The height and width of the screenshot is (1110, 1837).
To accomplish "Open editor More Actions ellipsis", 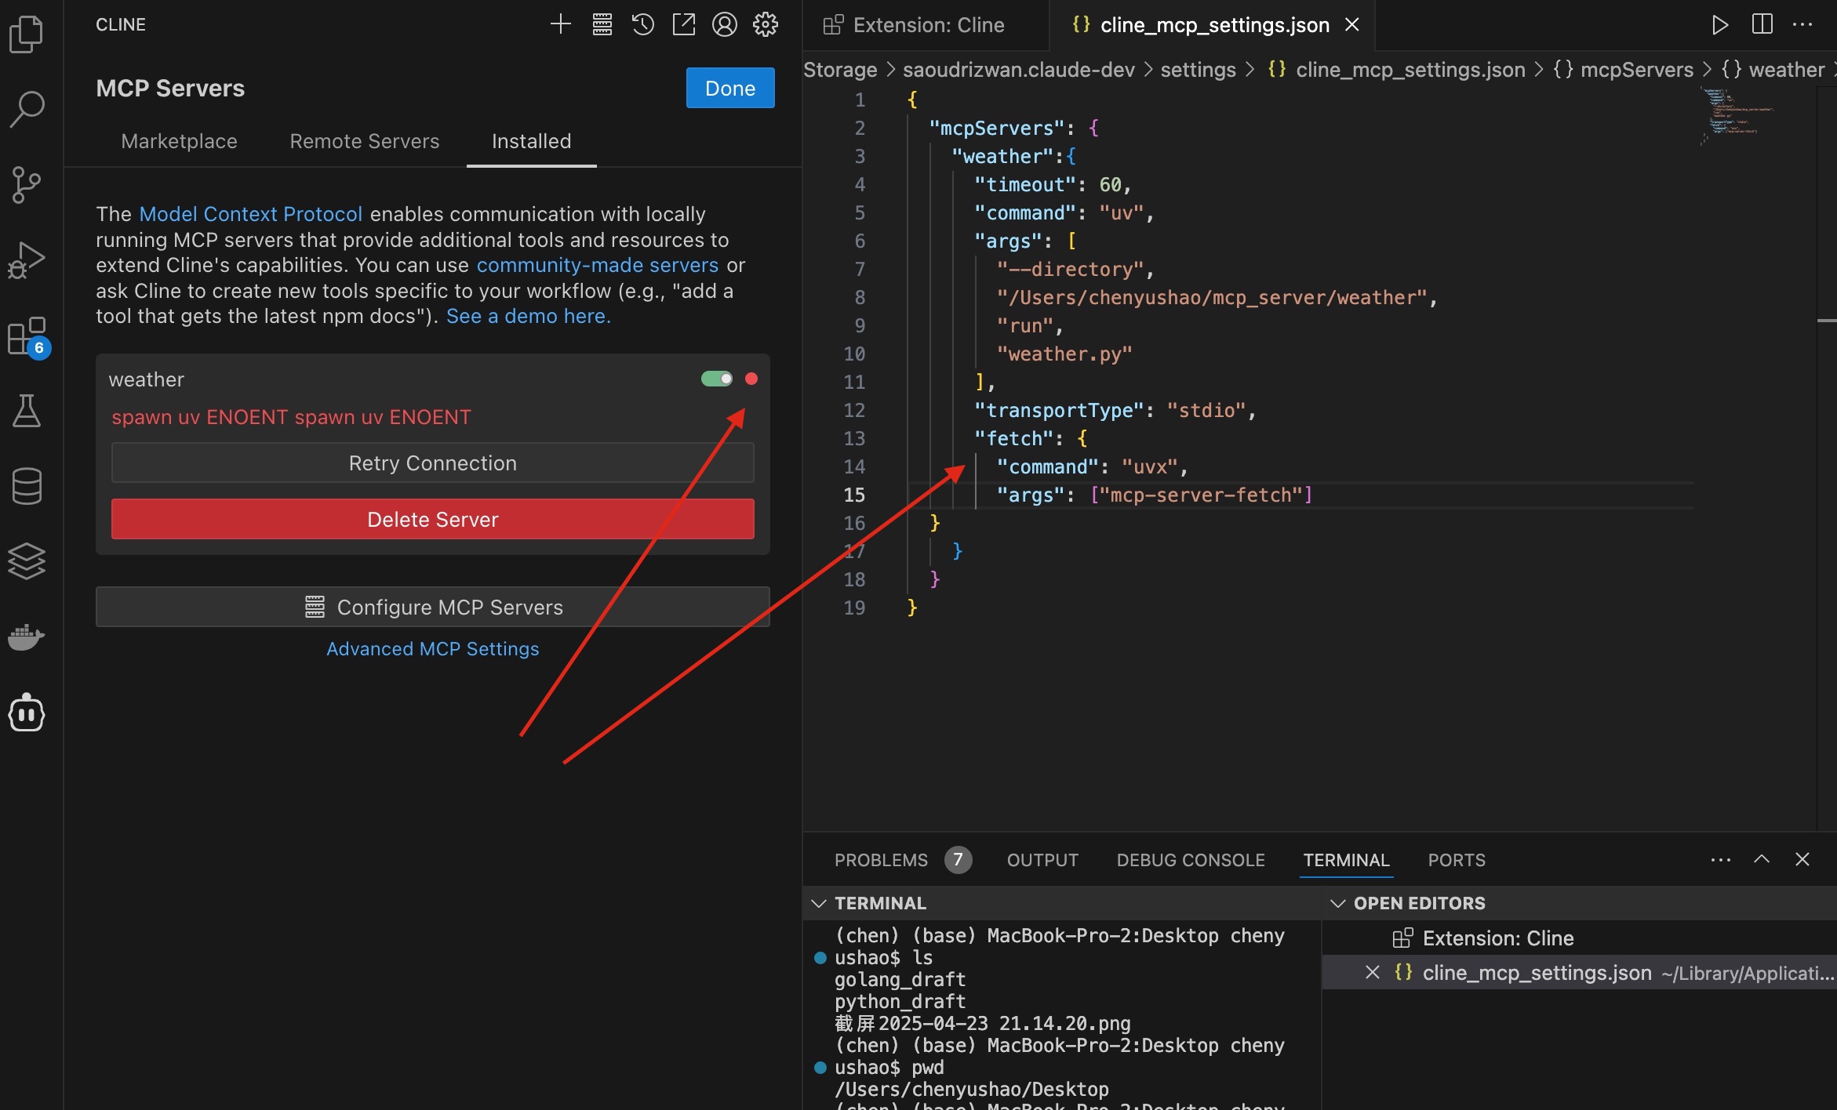I will (1802, 24).
